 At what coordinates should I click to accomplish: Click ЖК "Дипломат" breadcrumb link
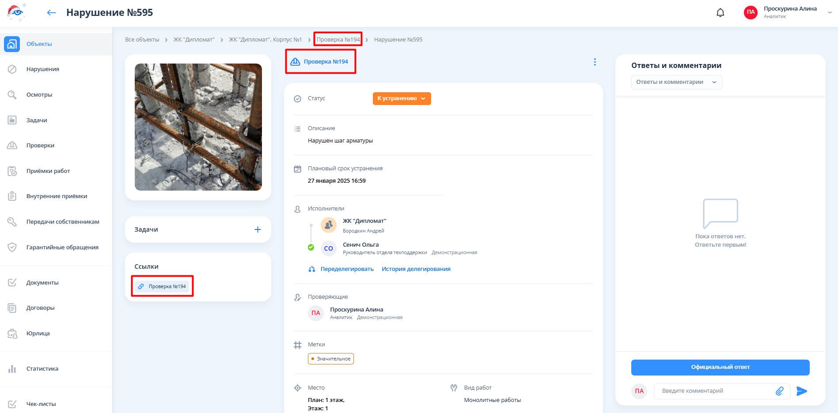pyautogui.click(x=193, y=40)
